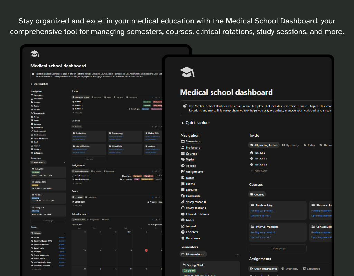Click icon beside Clinical rotations in front navigation
354x276 pixels.
pyautogui.click(x=183, y=214)
